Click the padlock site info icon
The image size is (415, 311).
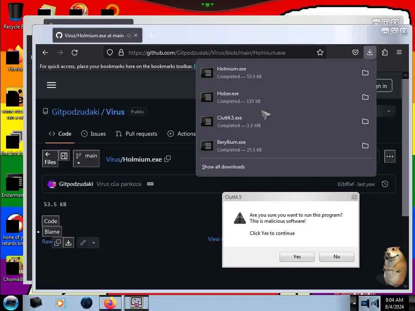(x=121, y=53)
